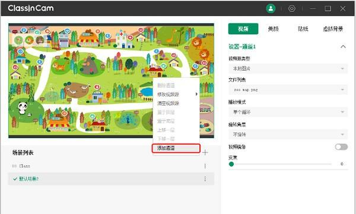Switch to the 美颜 beauty tab
Screen dimensions: 356x214
coord(273,29)
